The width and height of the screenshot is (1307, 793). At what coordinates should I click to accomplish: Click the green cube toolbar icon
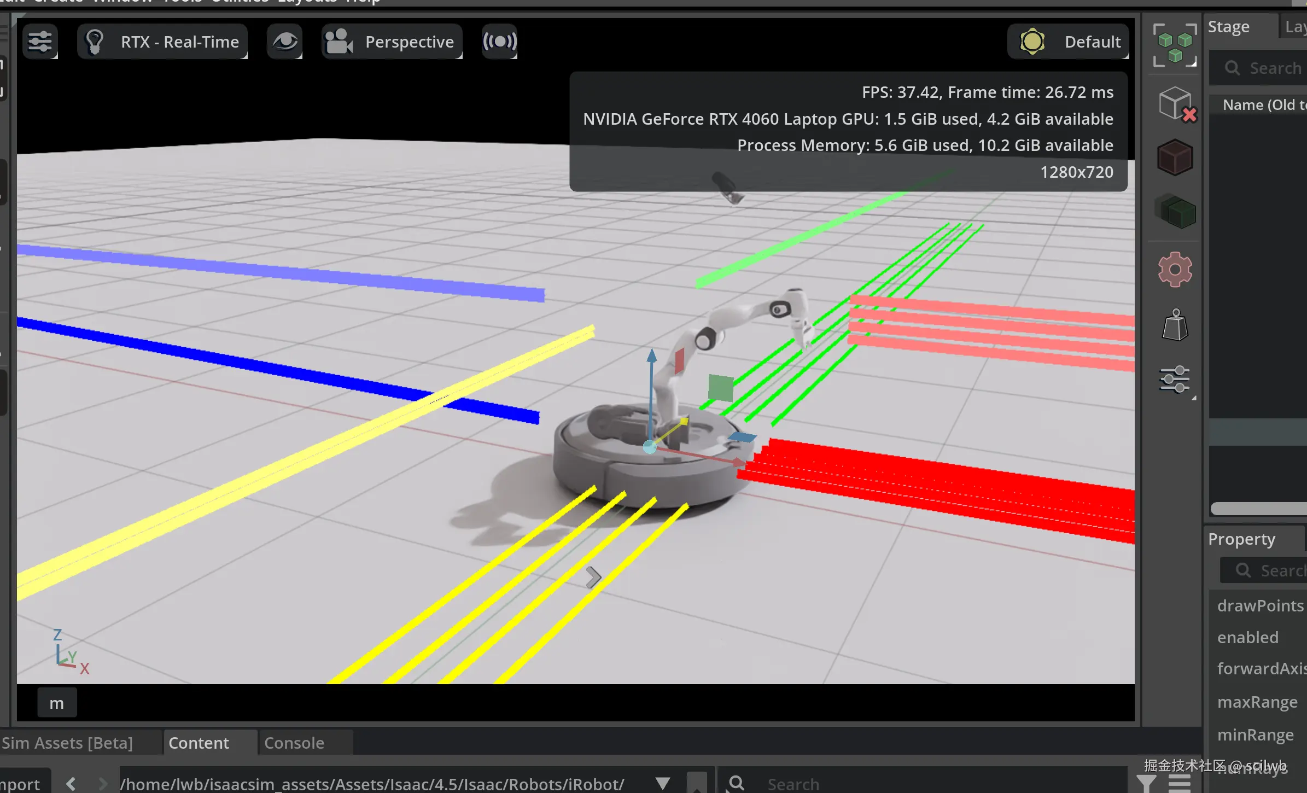click(x=1176, y=212)
